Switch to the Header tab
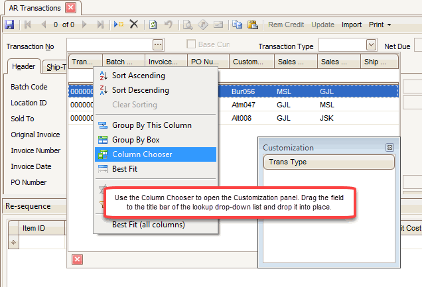Viewport: 422px width, 287px height. click(x=24, y=67)
